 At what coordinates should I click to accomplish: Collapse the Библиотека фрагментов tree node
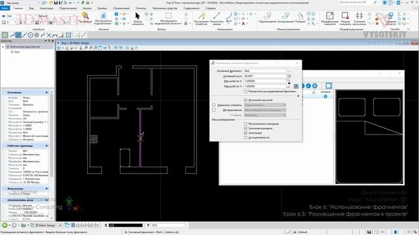(3, 46)
